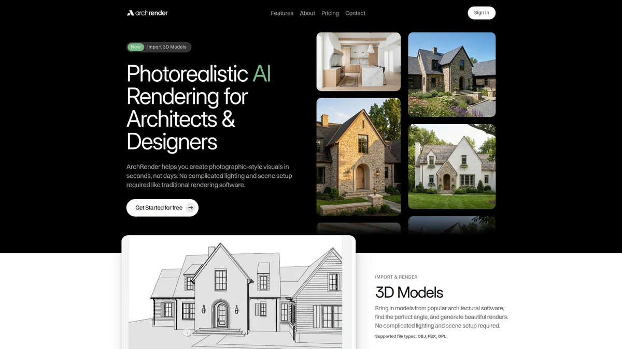The height and width of the screenshot is (349, 622).
Task: Open the kitchen interior render thumbnail
Action: (358, 62)
